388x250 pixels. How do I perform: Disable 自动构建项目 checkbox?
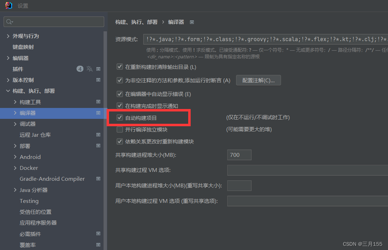[120, 117]
